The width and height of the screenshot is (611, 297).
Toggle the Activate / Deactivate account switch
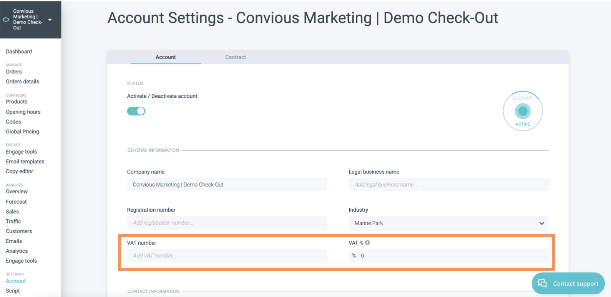pyautogui.click(x=136, y=111)
